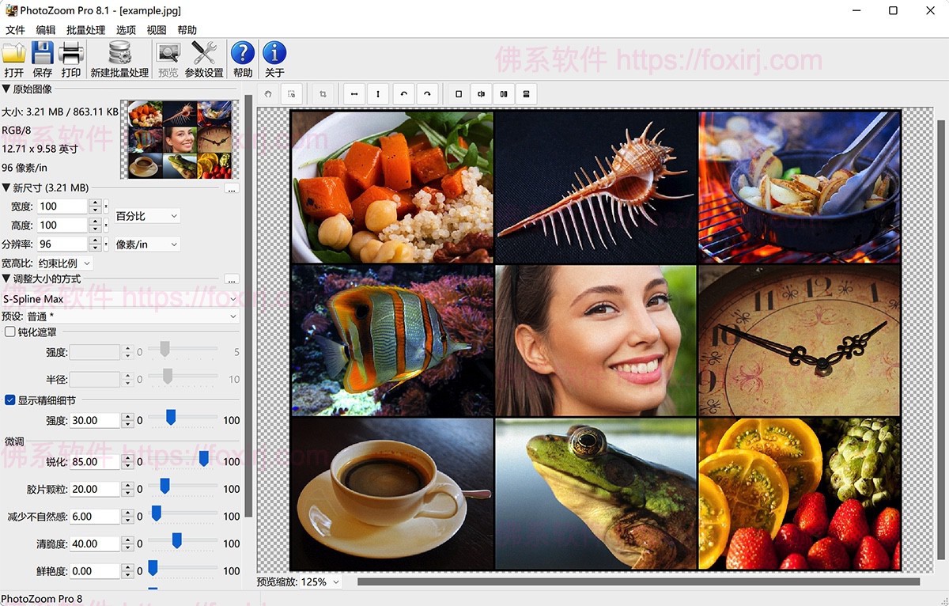This screenshot has width=949, height=606.
Task: Select the pan/hand tool above the preview
Action: [x=268, y=93]
